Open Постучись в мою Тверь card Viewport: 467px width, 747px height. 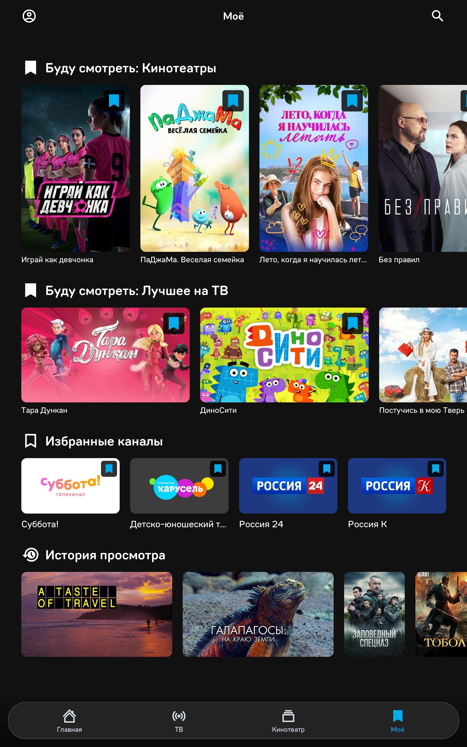tap(423, 355)
